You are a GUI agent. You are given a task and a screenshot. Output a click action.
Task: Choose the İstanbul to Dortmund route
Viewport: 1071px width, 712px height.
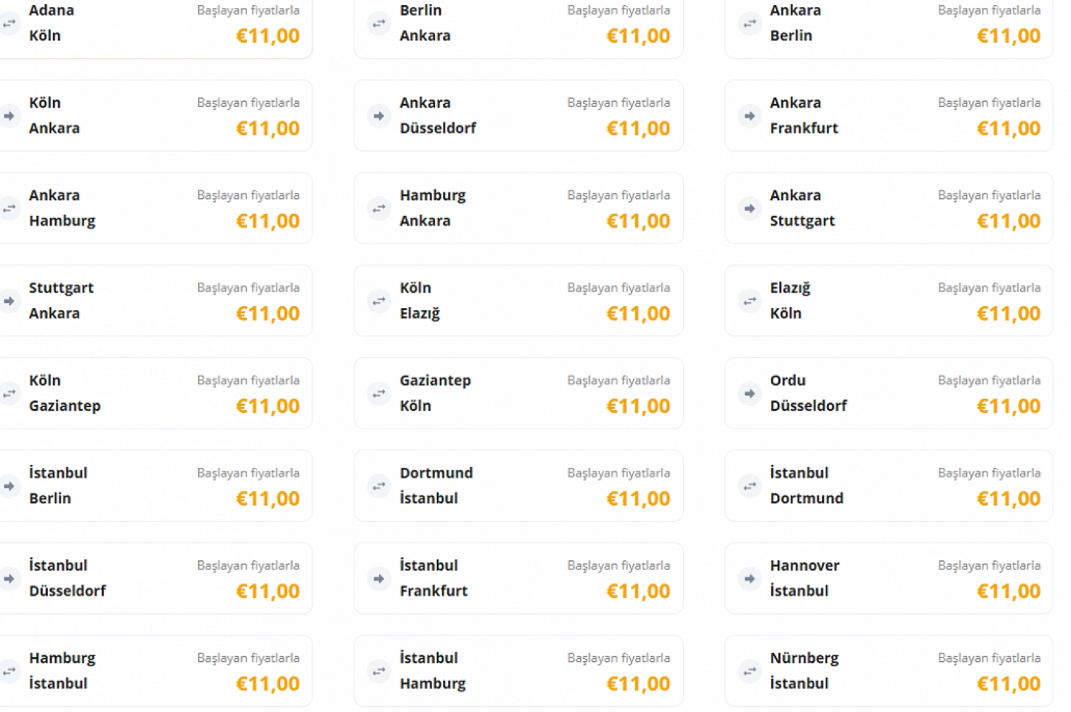point(888,486)
